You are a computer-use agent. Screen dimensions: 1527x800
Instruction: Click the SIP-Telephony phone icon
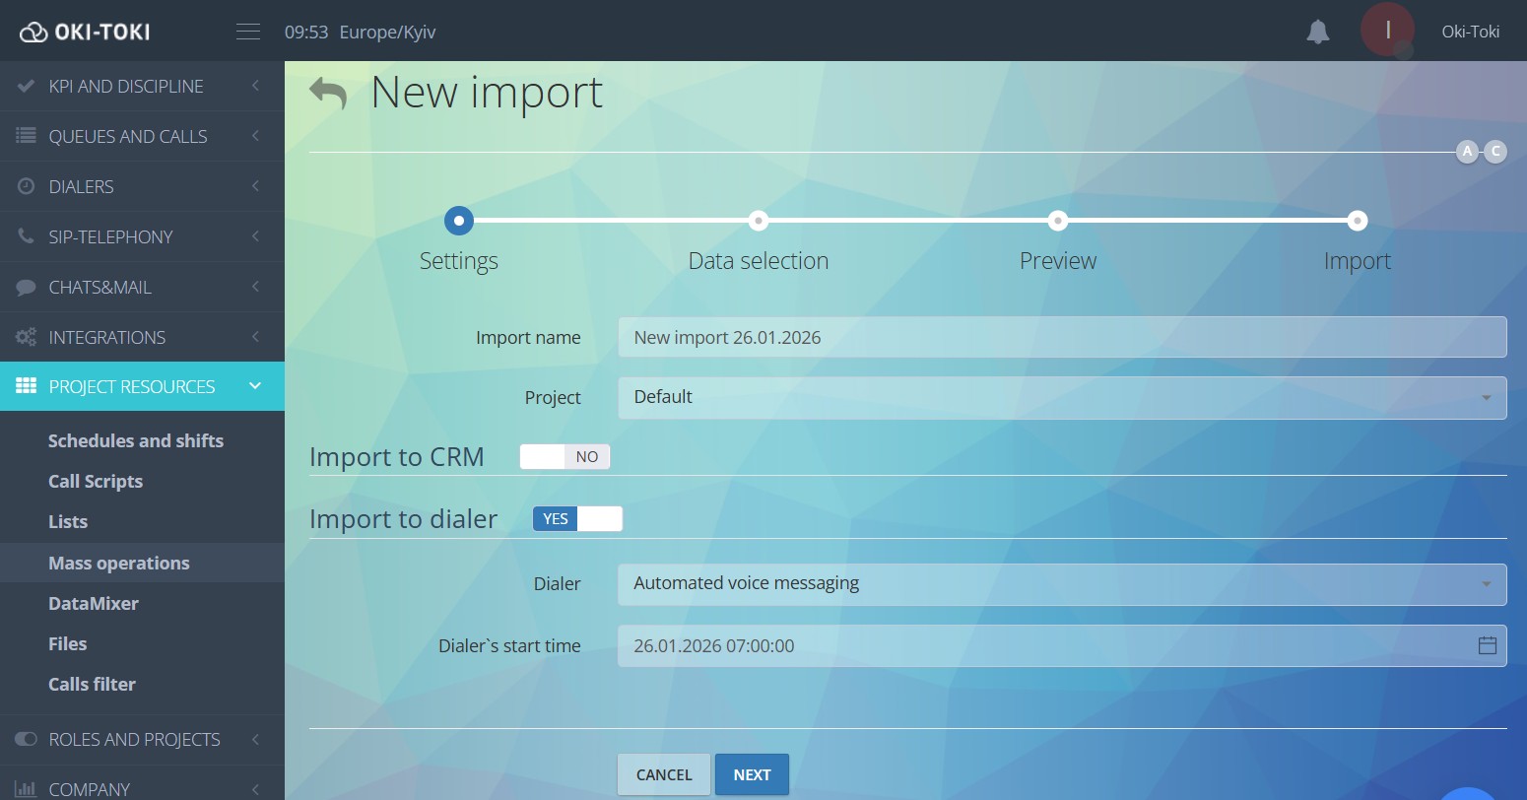26,236
